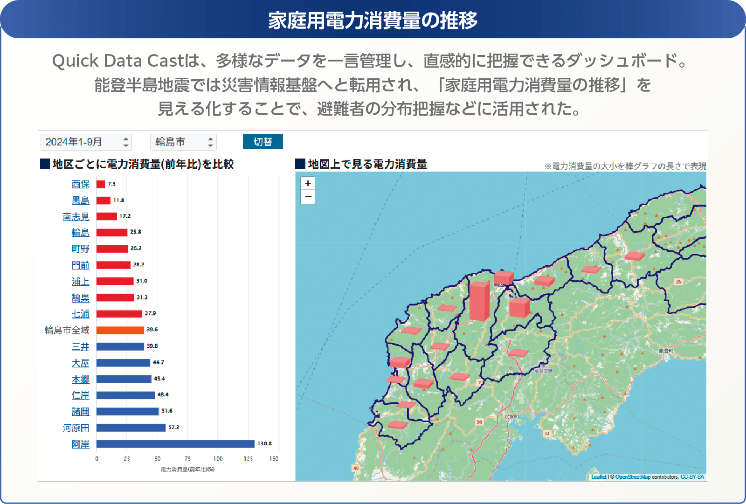Open the 河原田 district link
Screen dimensions: 746x504
pos(76,428)
